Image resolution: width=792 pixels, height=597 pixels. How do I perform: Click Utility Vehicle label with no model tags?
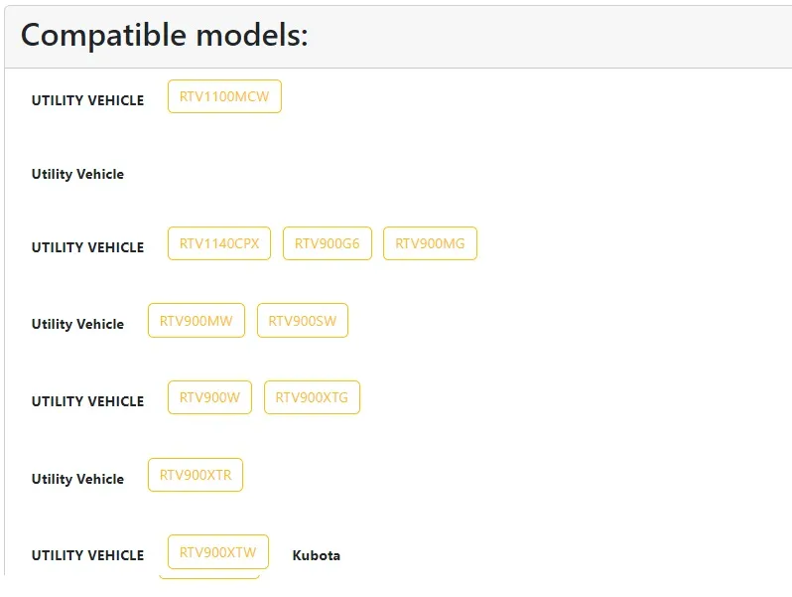(77, 174)
